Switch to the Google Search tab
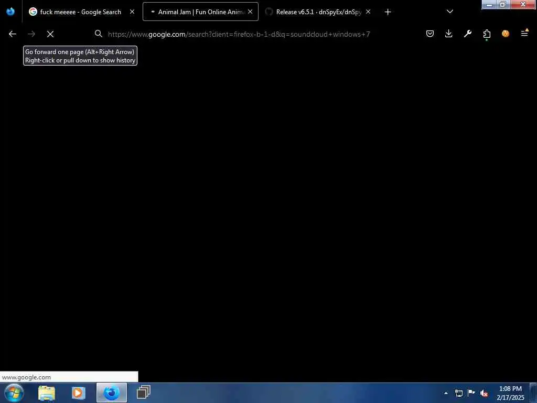The width and height of the screenshot is (537, 403). coord(81,12)
